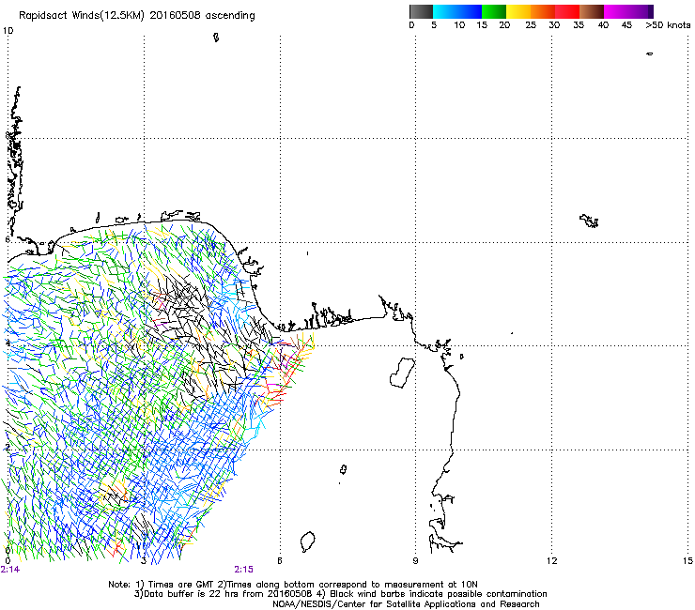
Task: Click the blue 10-15 knots legend segment
Action: 470,11
